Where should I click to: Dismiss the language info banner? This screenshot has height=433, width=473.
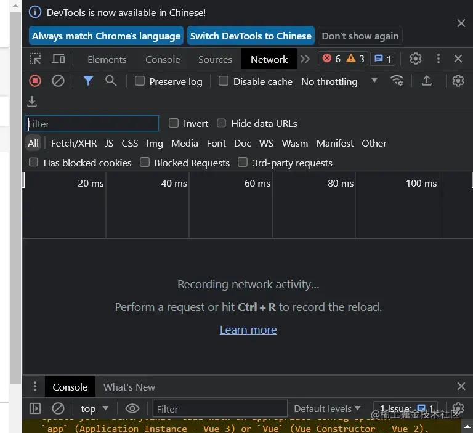pyautogui.click(x=461, y=23)
